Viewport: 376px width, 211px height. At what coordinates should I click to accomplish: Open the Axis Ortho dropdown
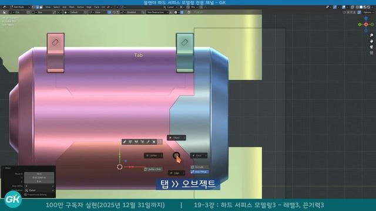pyautogui.click(x=39, y=186)
